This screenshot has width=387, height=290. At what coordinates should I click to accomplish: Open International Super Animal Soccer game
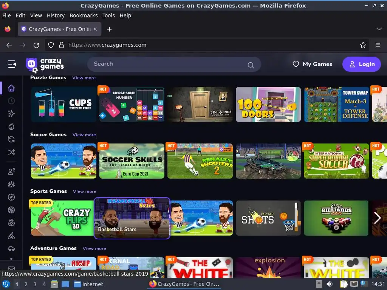(x=336, y=161)
